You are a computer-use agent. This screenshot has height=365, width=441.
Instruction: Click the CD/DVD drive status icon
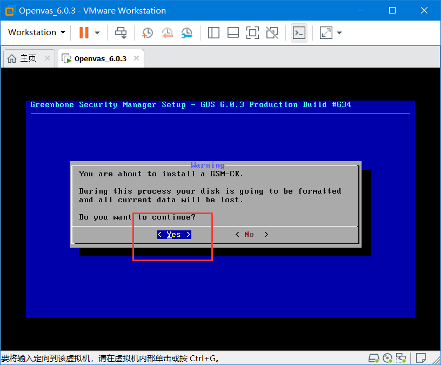(387, 359)
